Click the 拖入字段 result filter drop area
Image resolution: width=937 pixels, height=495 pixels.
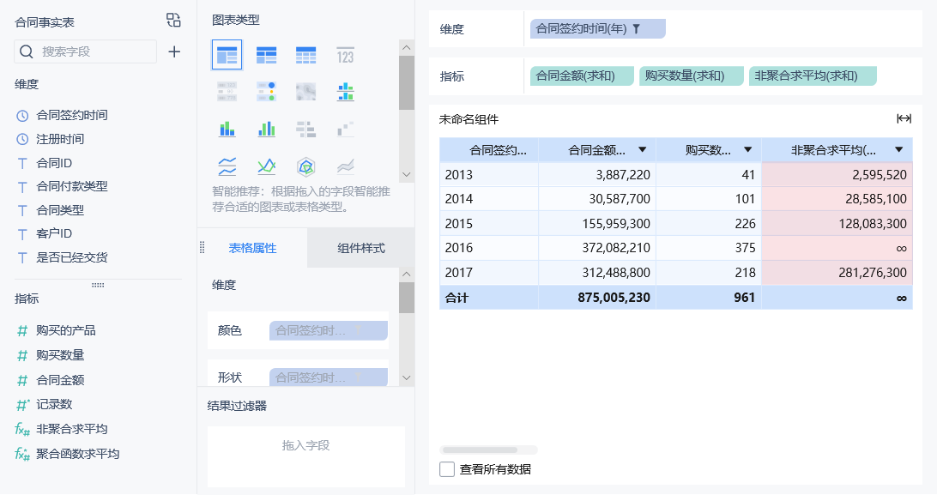coord(306,456)
